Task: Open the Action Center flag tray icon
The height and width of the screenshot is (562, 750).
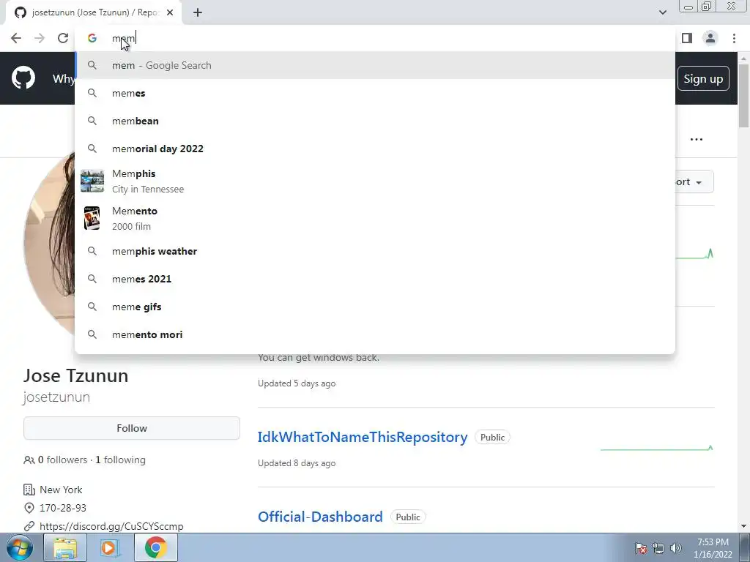Action: click(x=641, y=548)
